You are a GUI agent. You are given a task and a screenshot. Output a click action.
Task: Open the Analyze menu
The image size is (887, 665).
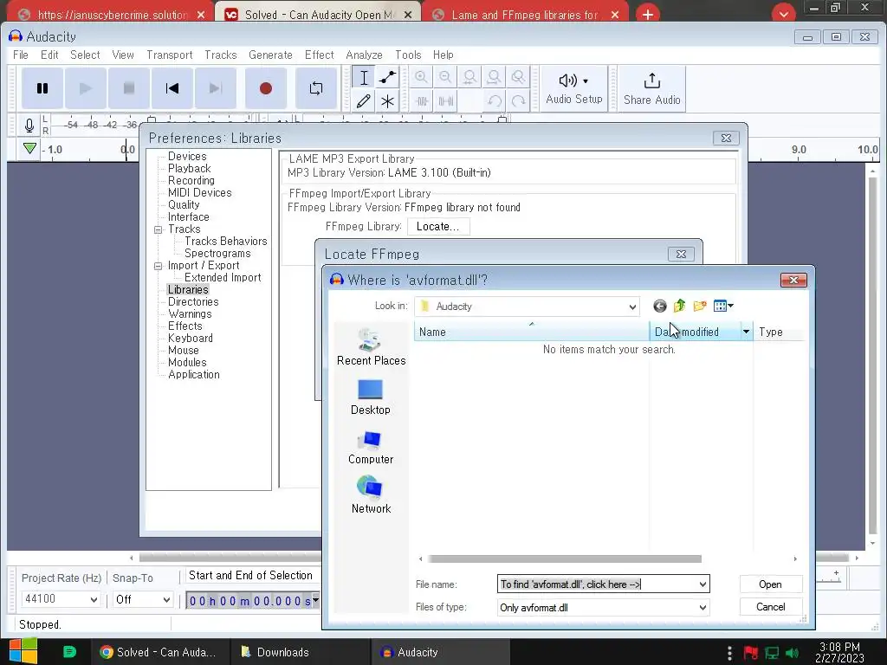[365, 55]
